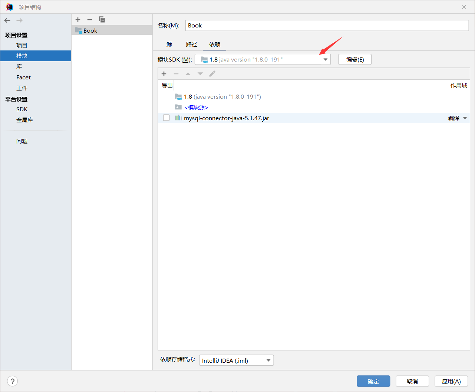The width and height of the screenshot is (475, 392).
Task: Open SDK under 平台设置
Action: [22, 109]
